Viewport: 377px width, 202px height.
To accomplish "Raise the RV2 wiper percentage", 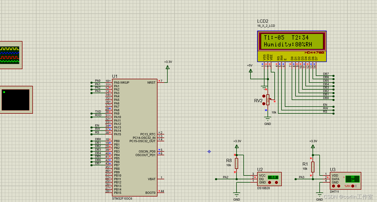I will (264, 96).
